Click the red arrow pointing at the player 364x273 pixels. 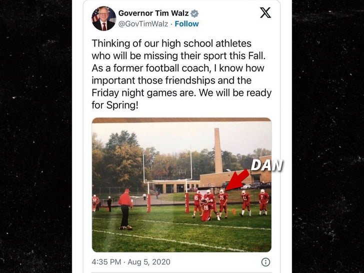(x=237, y=180)
